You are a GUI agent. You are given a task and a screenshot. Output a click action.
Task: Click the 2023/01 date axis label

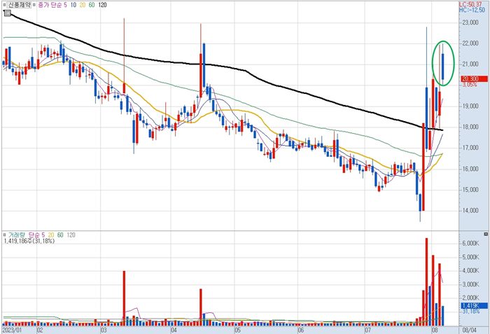coord(13,330)
